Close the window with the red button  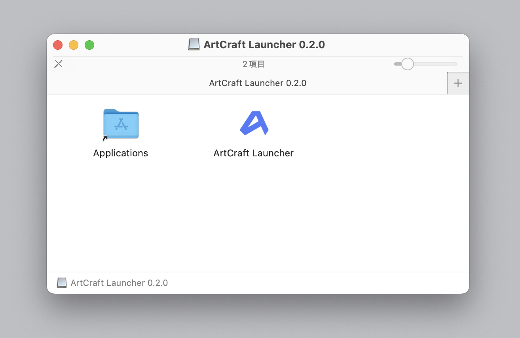(58, 45)
